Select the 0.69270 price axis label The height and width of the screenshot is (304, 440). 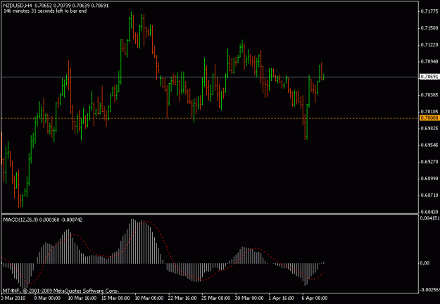429,162
